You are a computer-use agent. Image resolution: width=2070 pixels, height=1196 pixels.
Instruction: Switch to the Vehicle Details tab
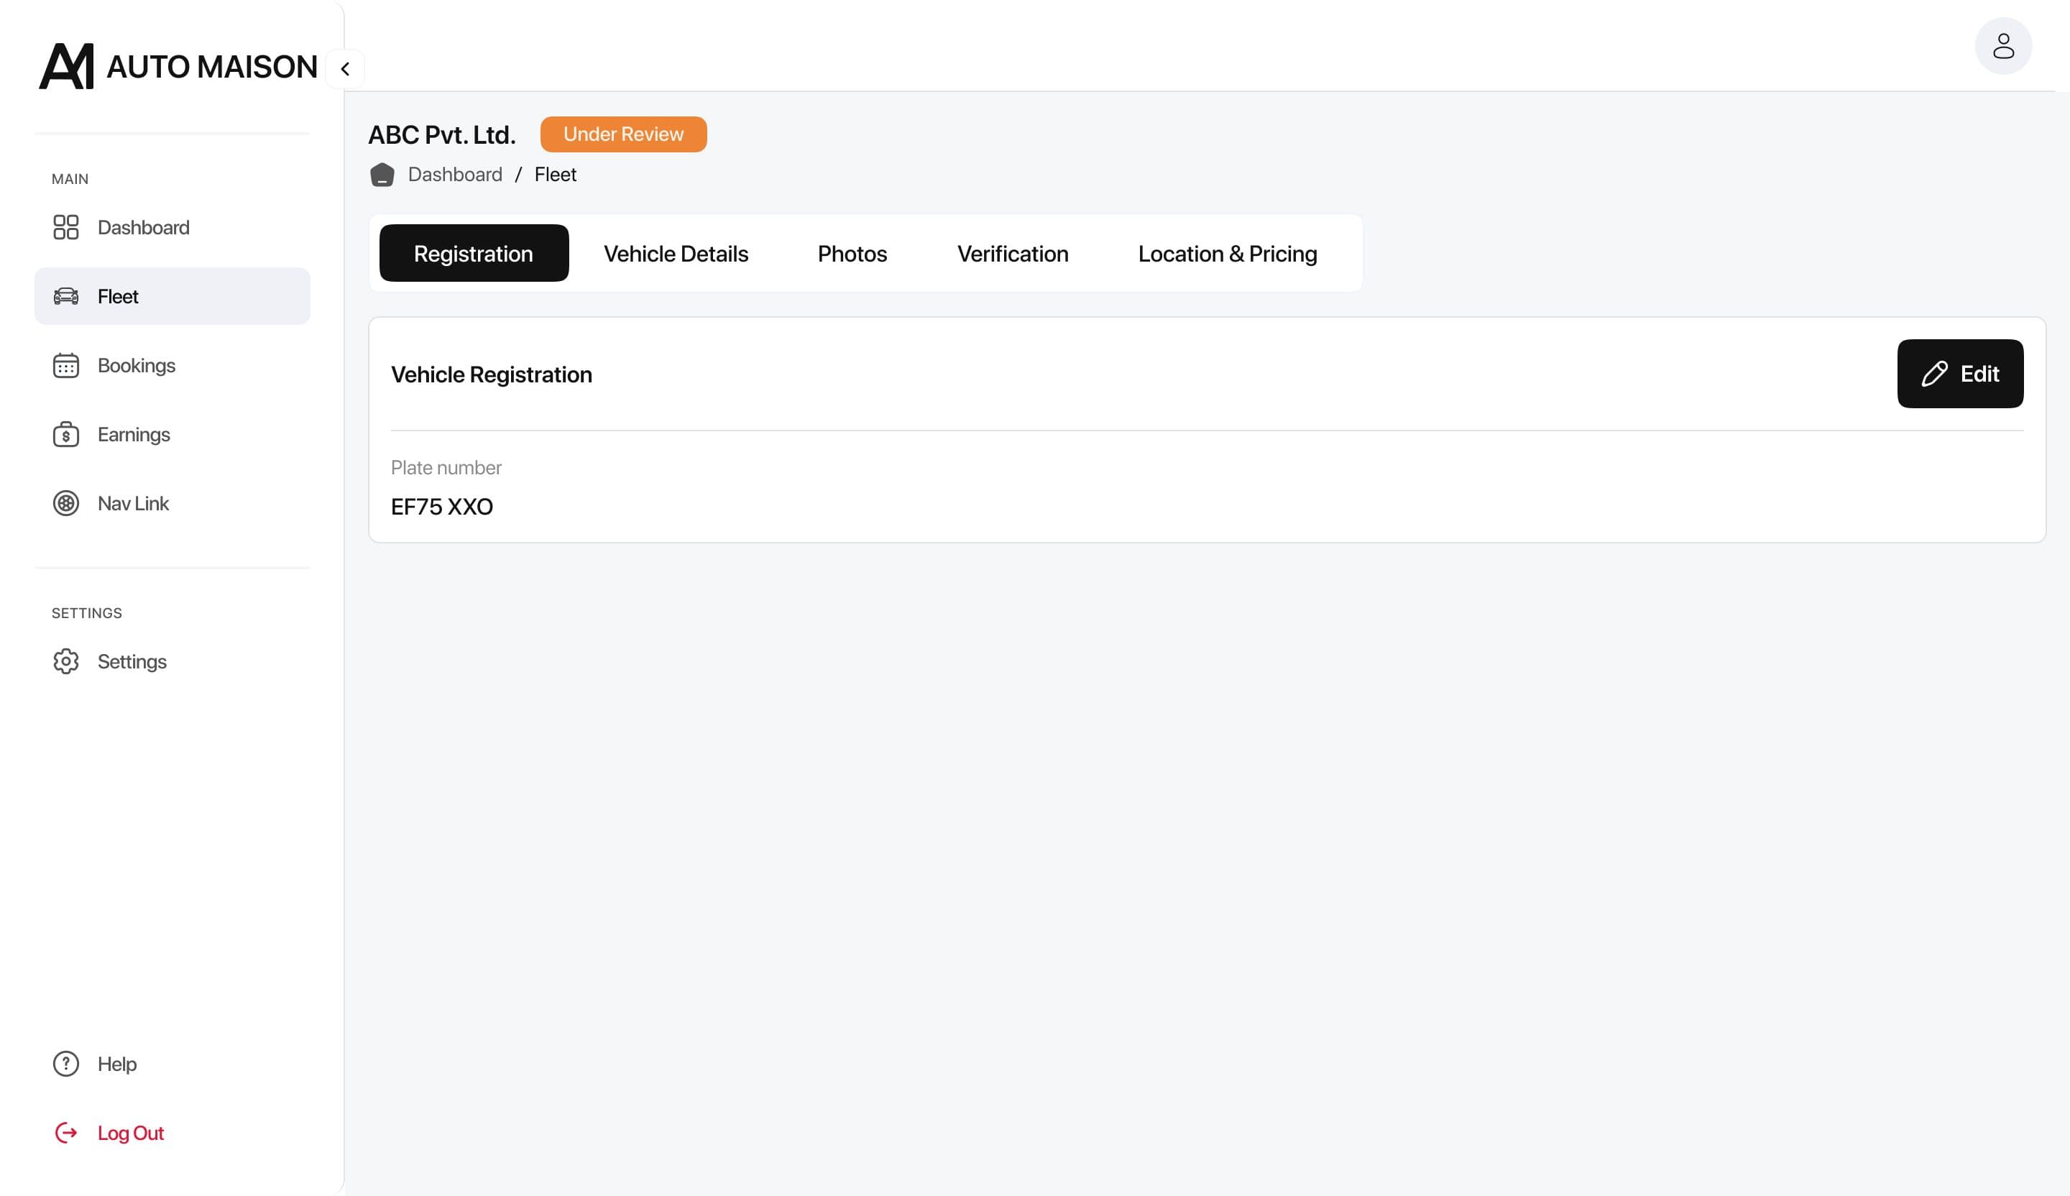675,254
